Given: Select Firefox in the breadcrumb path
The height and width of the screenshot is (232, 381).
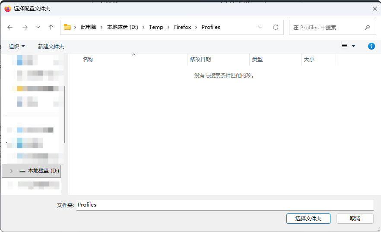Looking at the screenshot, I should tap(182, 27).
